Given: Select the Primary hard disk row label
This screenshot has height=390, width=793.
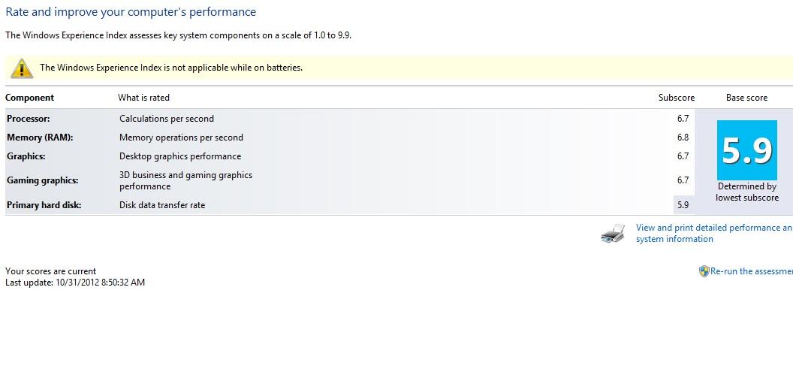Looking at the screenshot, I should coord(44,205).
